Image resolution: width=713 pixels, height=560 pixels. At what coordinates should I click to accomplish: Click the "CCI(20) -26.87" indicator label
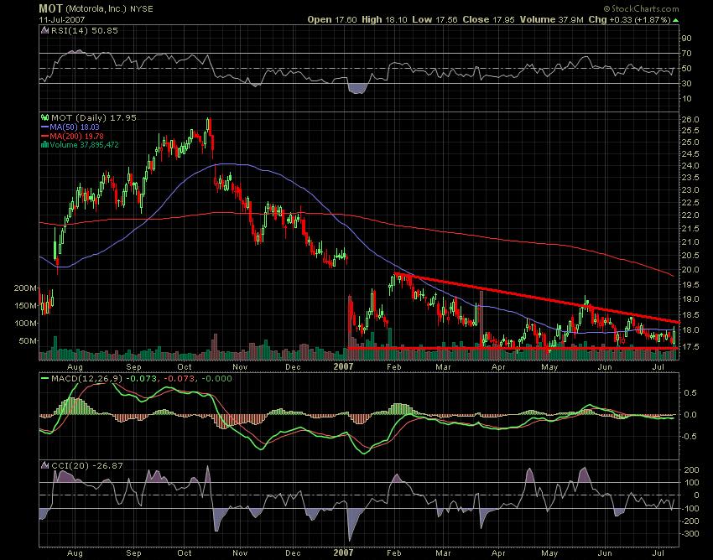pos(87,465)
